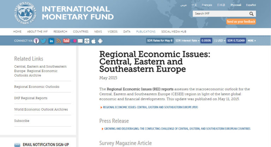Click the Send us your feedback button
The image size is (271, 147).
(241, 22)
